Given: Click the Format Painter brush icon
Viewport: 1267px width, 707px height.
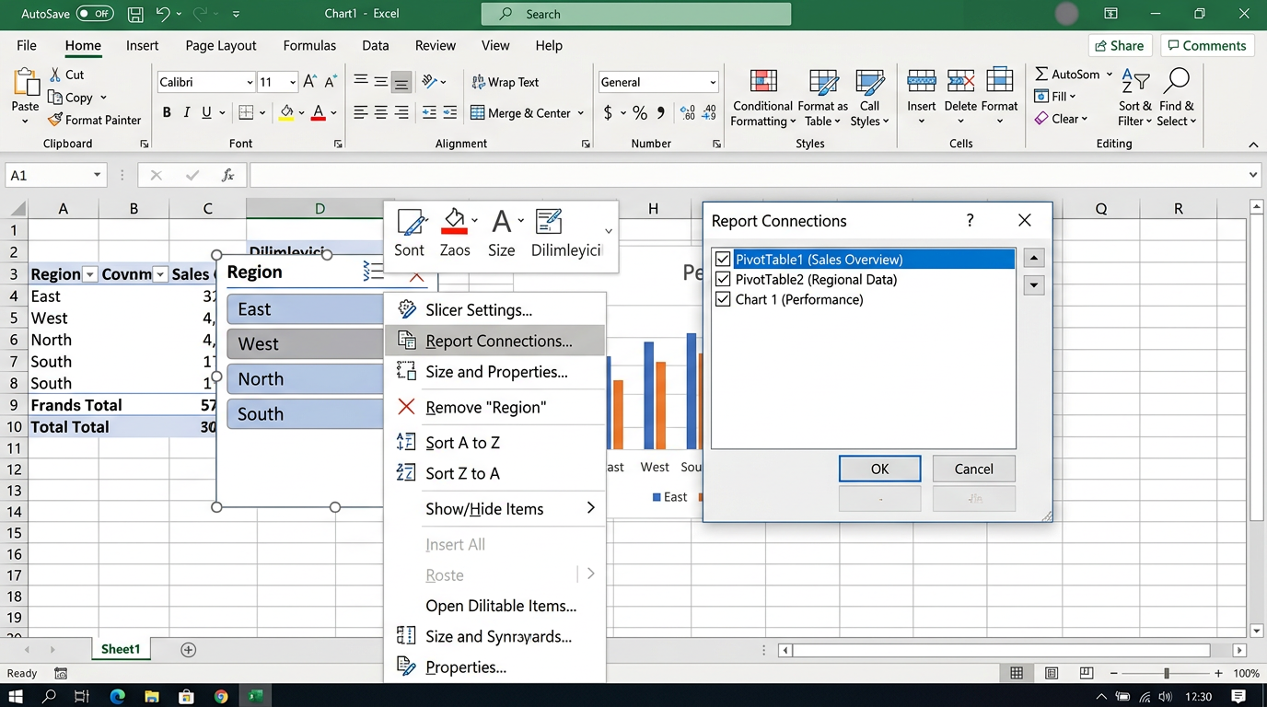Looking at the screenshot, I should click(x=55, y=120).
